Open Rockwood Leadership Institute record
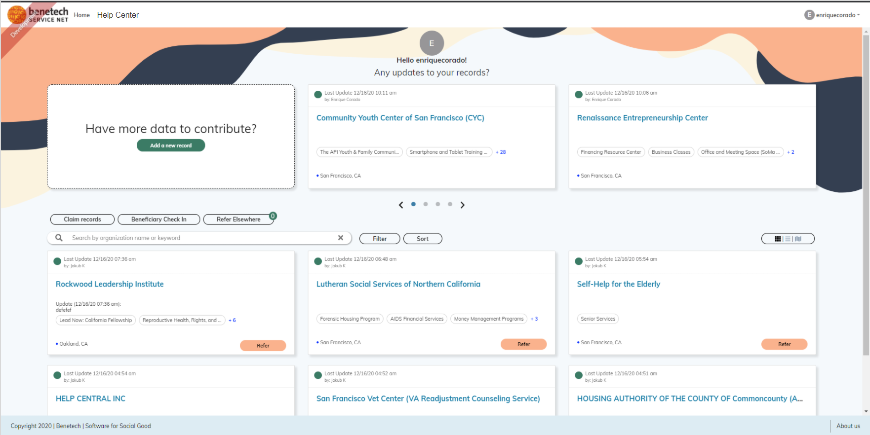The image size is (870, 435). coord(110,284)
